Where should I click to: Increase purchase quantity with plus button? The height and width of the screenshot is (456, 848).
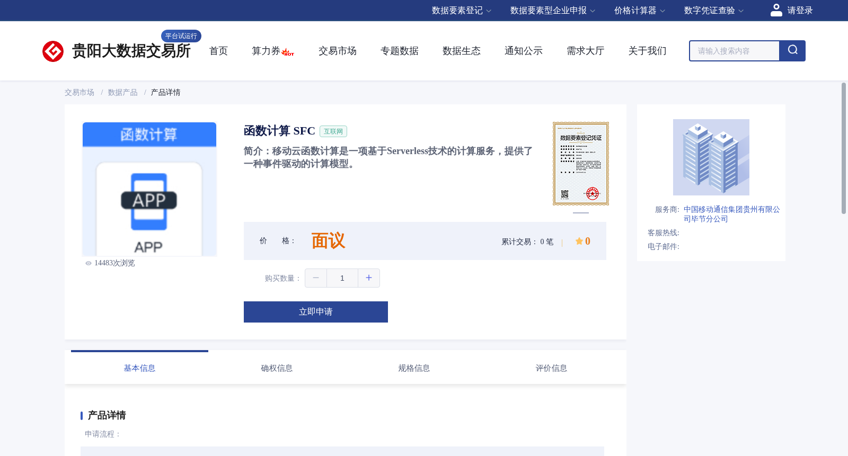pos(369,278)
